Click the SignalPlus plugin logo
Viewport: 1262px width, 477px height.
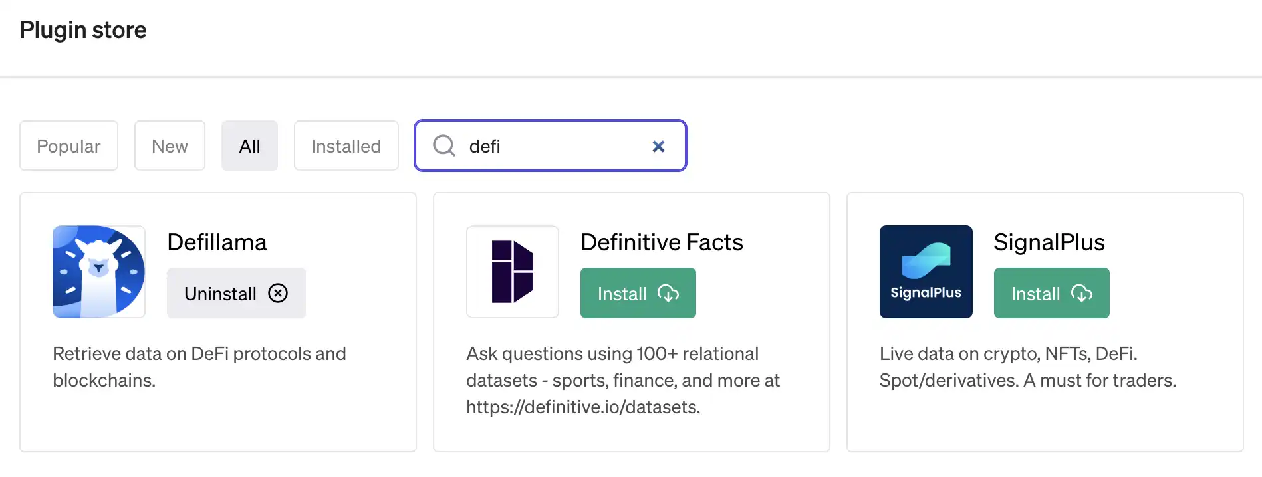click(926, 272)
